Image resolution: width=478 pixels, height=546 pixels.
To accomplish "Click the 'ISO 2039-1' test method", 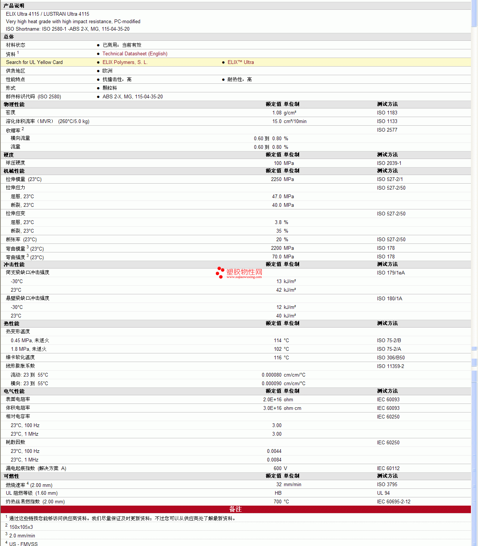I will (389, 163).
